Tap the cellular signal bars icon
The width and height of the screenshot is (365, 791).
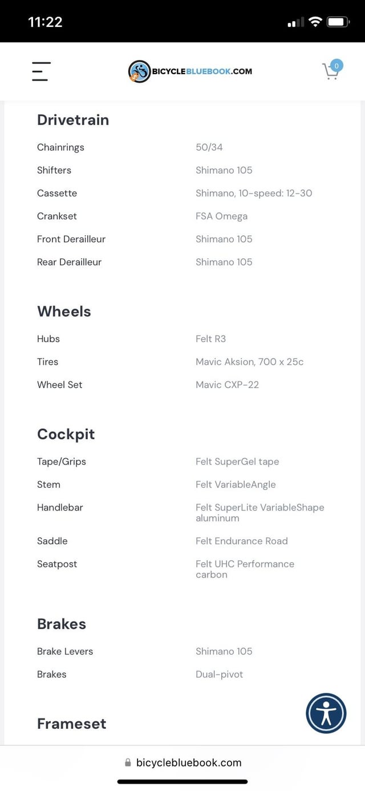click(x=296, y=23)
